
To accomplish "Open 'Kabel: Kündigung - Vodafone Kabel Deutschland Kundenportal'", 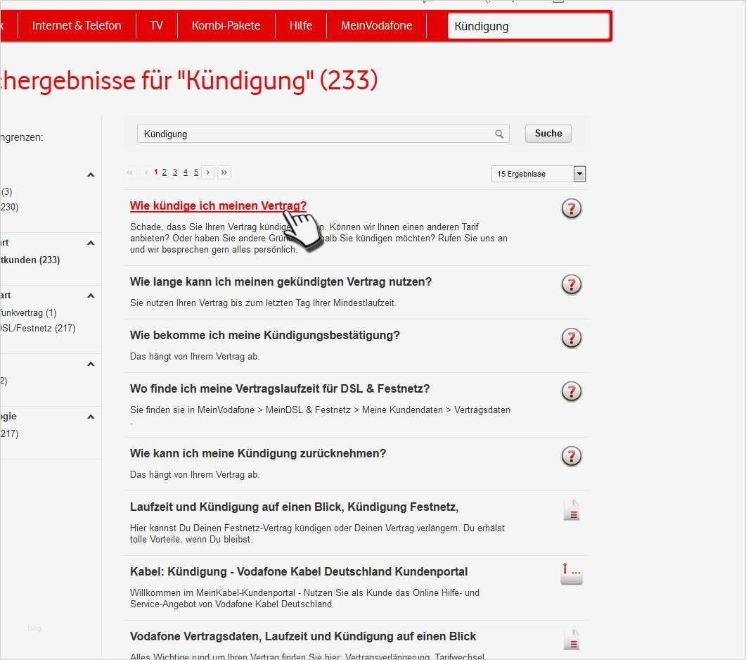I will 299,571.
